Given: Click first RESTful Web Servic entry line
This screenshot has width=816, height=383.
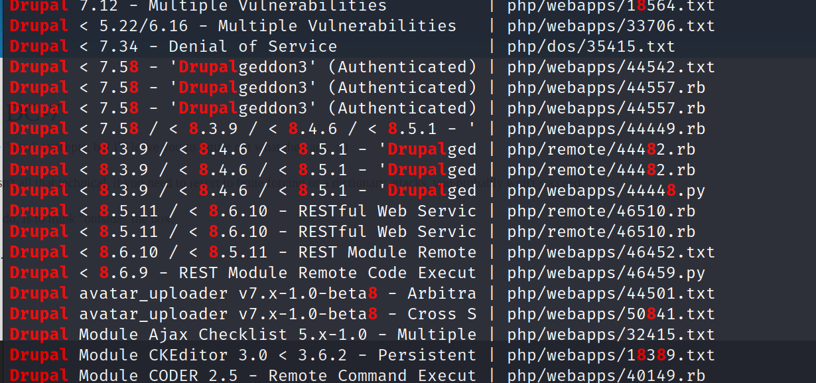Looking at the screenshot, I should click(243, 211).
